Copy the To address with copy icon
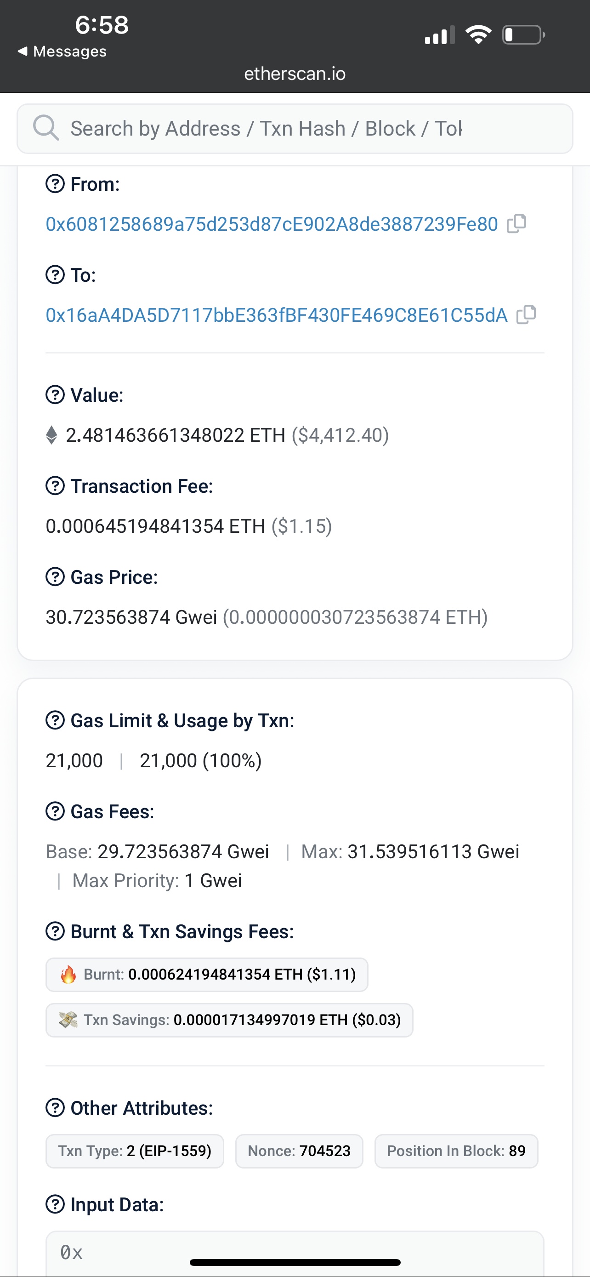 coord(526,315)
